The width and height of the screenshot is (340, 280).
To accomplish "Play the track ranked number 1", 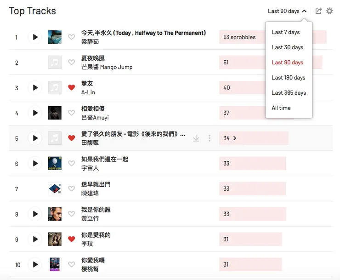I will [x=35, y=37].
